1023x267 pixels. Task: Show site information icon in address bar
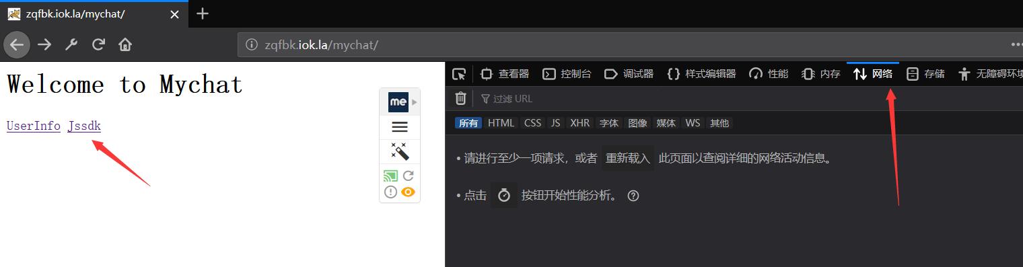click(252, 45)
